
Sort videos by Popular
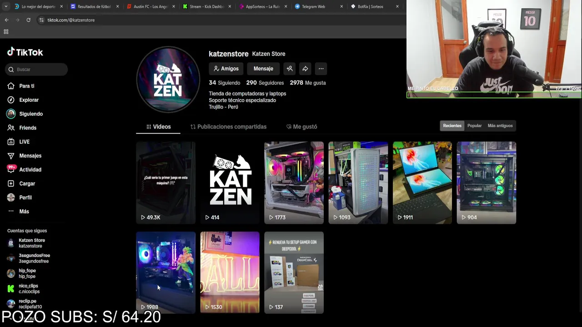pyautogui.click(x=474, y=126)
